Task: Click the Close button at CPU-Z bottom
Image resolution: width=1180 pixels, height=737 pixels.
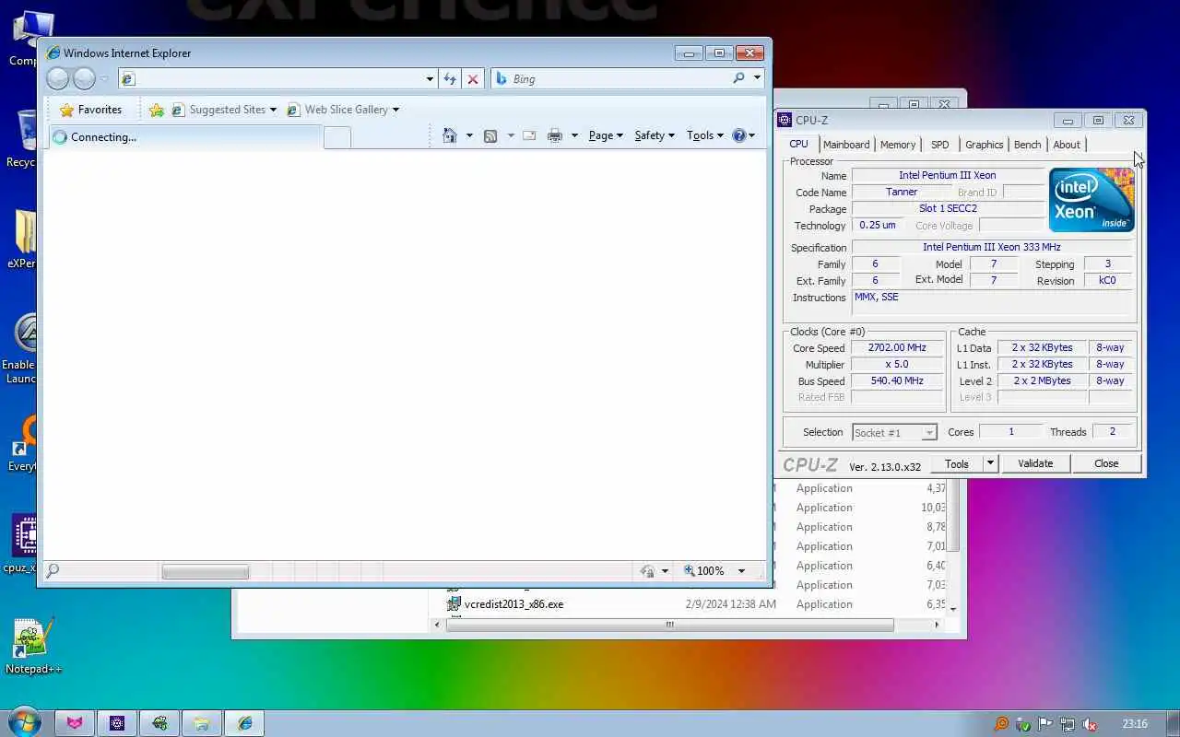Action: coord(1106,463)
